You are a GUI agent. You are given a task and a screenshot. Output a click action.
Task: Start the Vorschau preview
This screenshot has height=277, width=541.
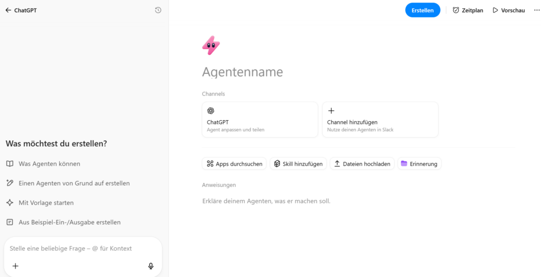508,10
